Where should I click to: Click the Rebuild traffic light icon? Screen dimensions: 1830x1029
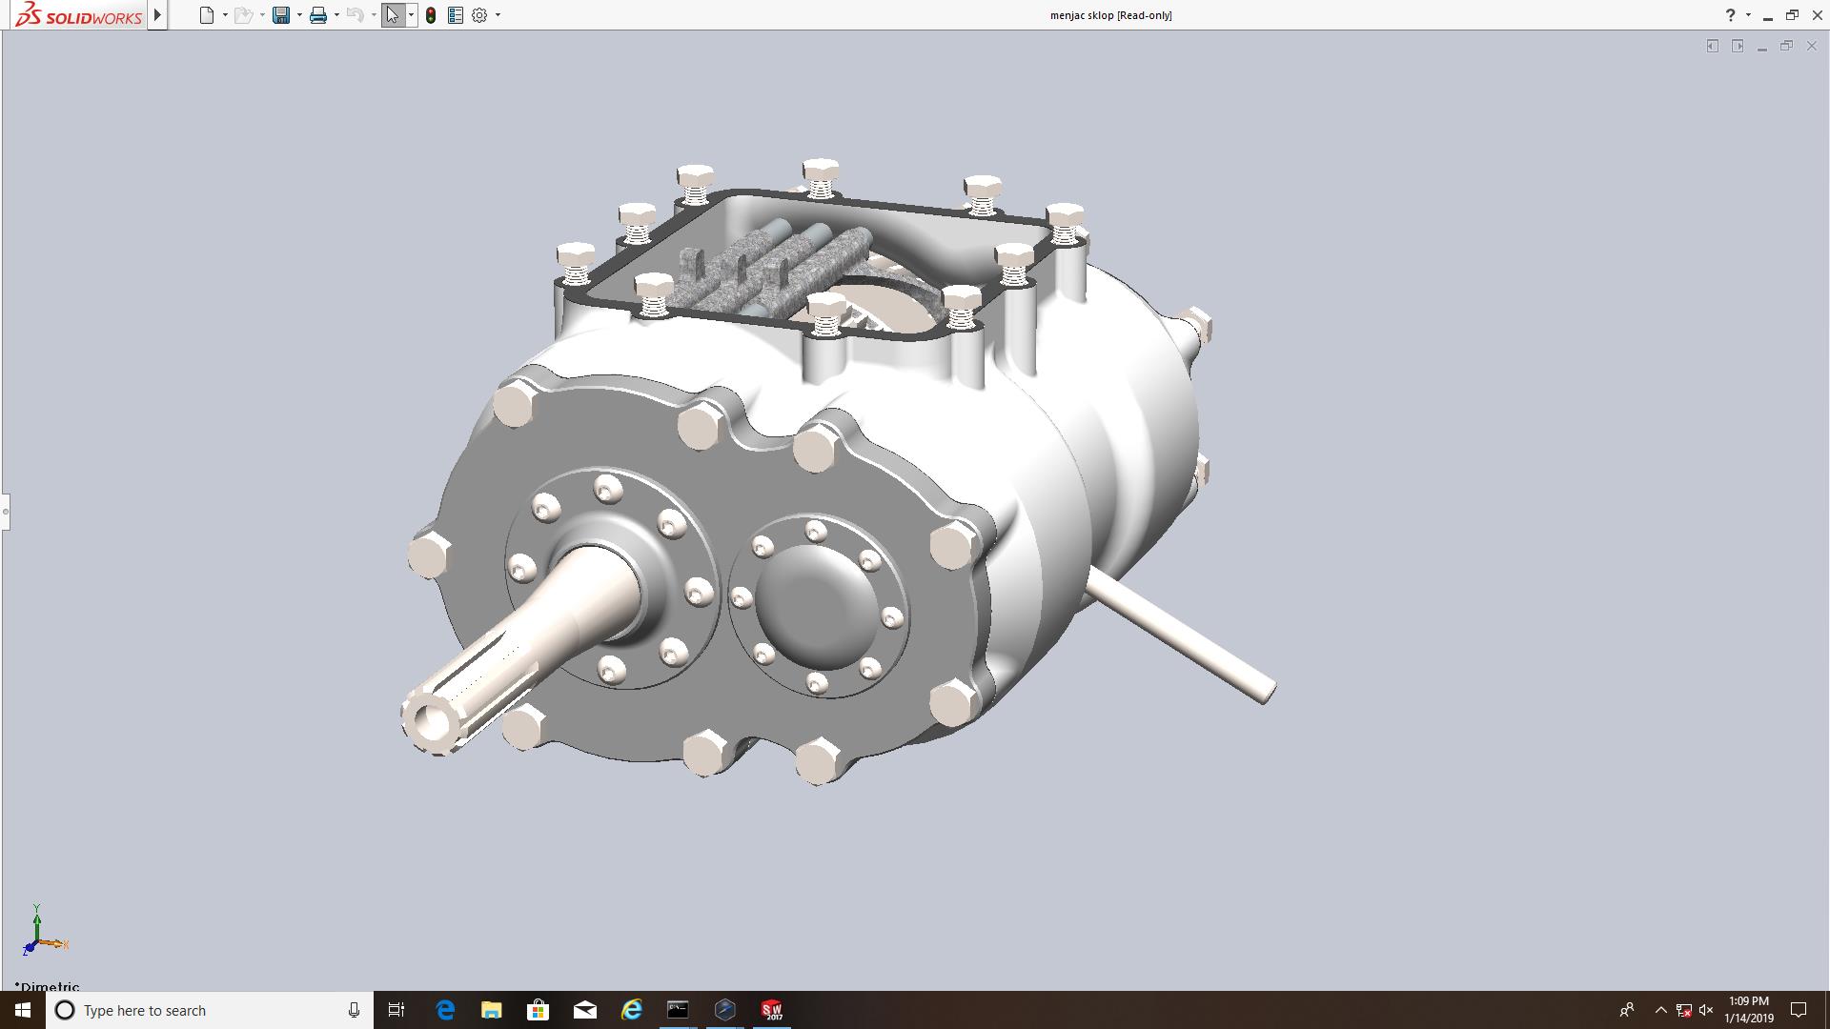(x=431, y=15)
